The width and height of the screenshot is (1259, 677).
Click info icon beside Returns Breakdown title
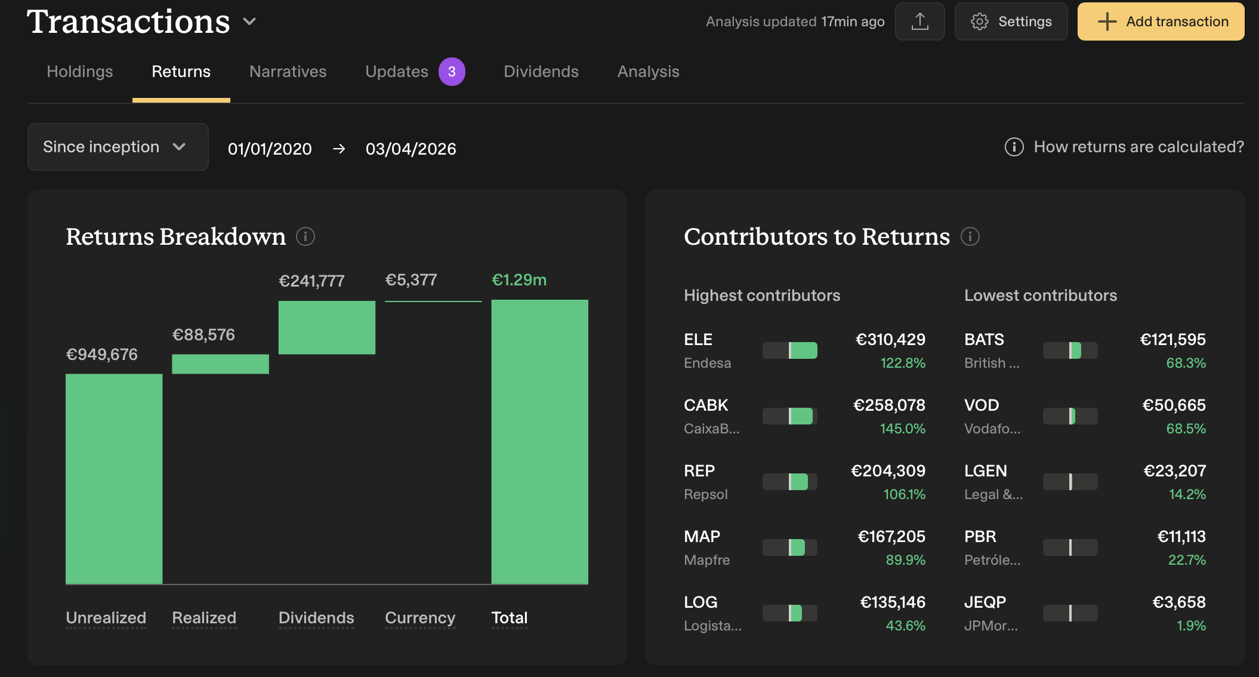pos(306,236)
